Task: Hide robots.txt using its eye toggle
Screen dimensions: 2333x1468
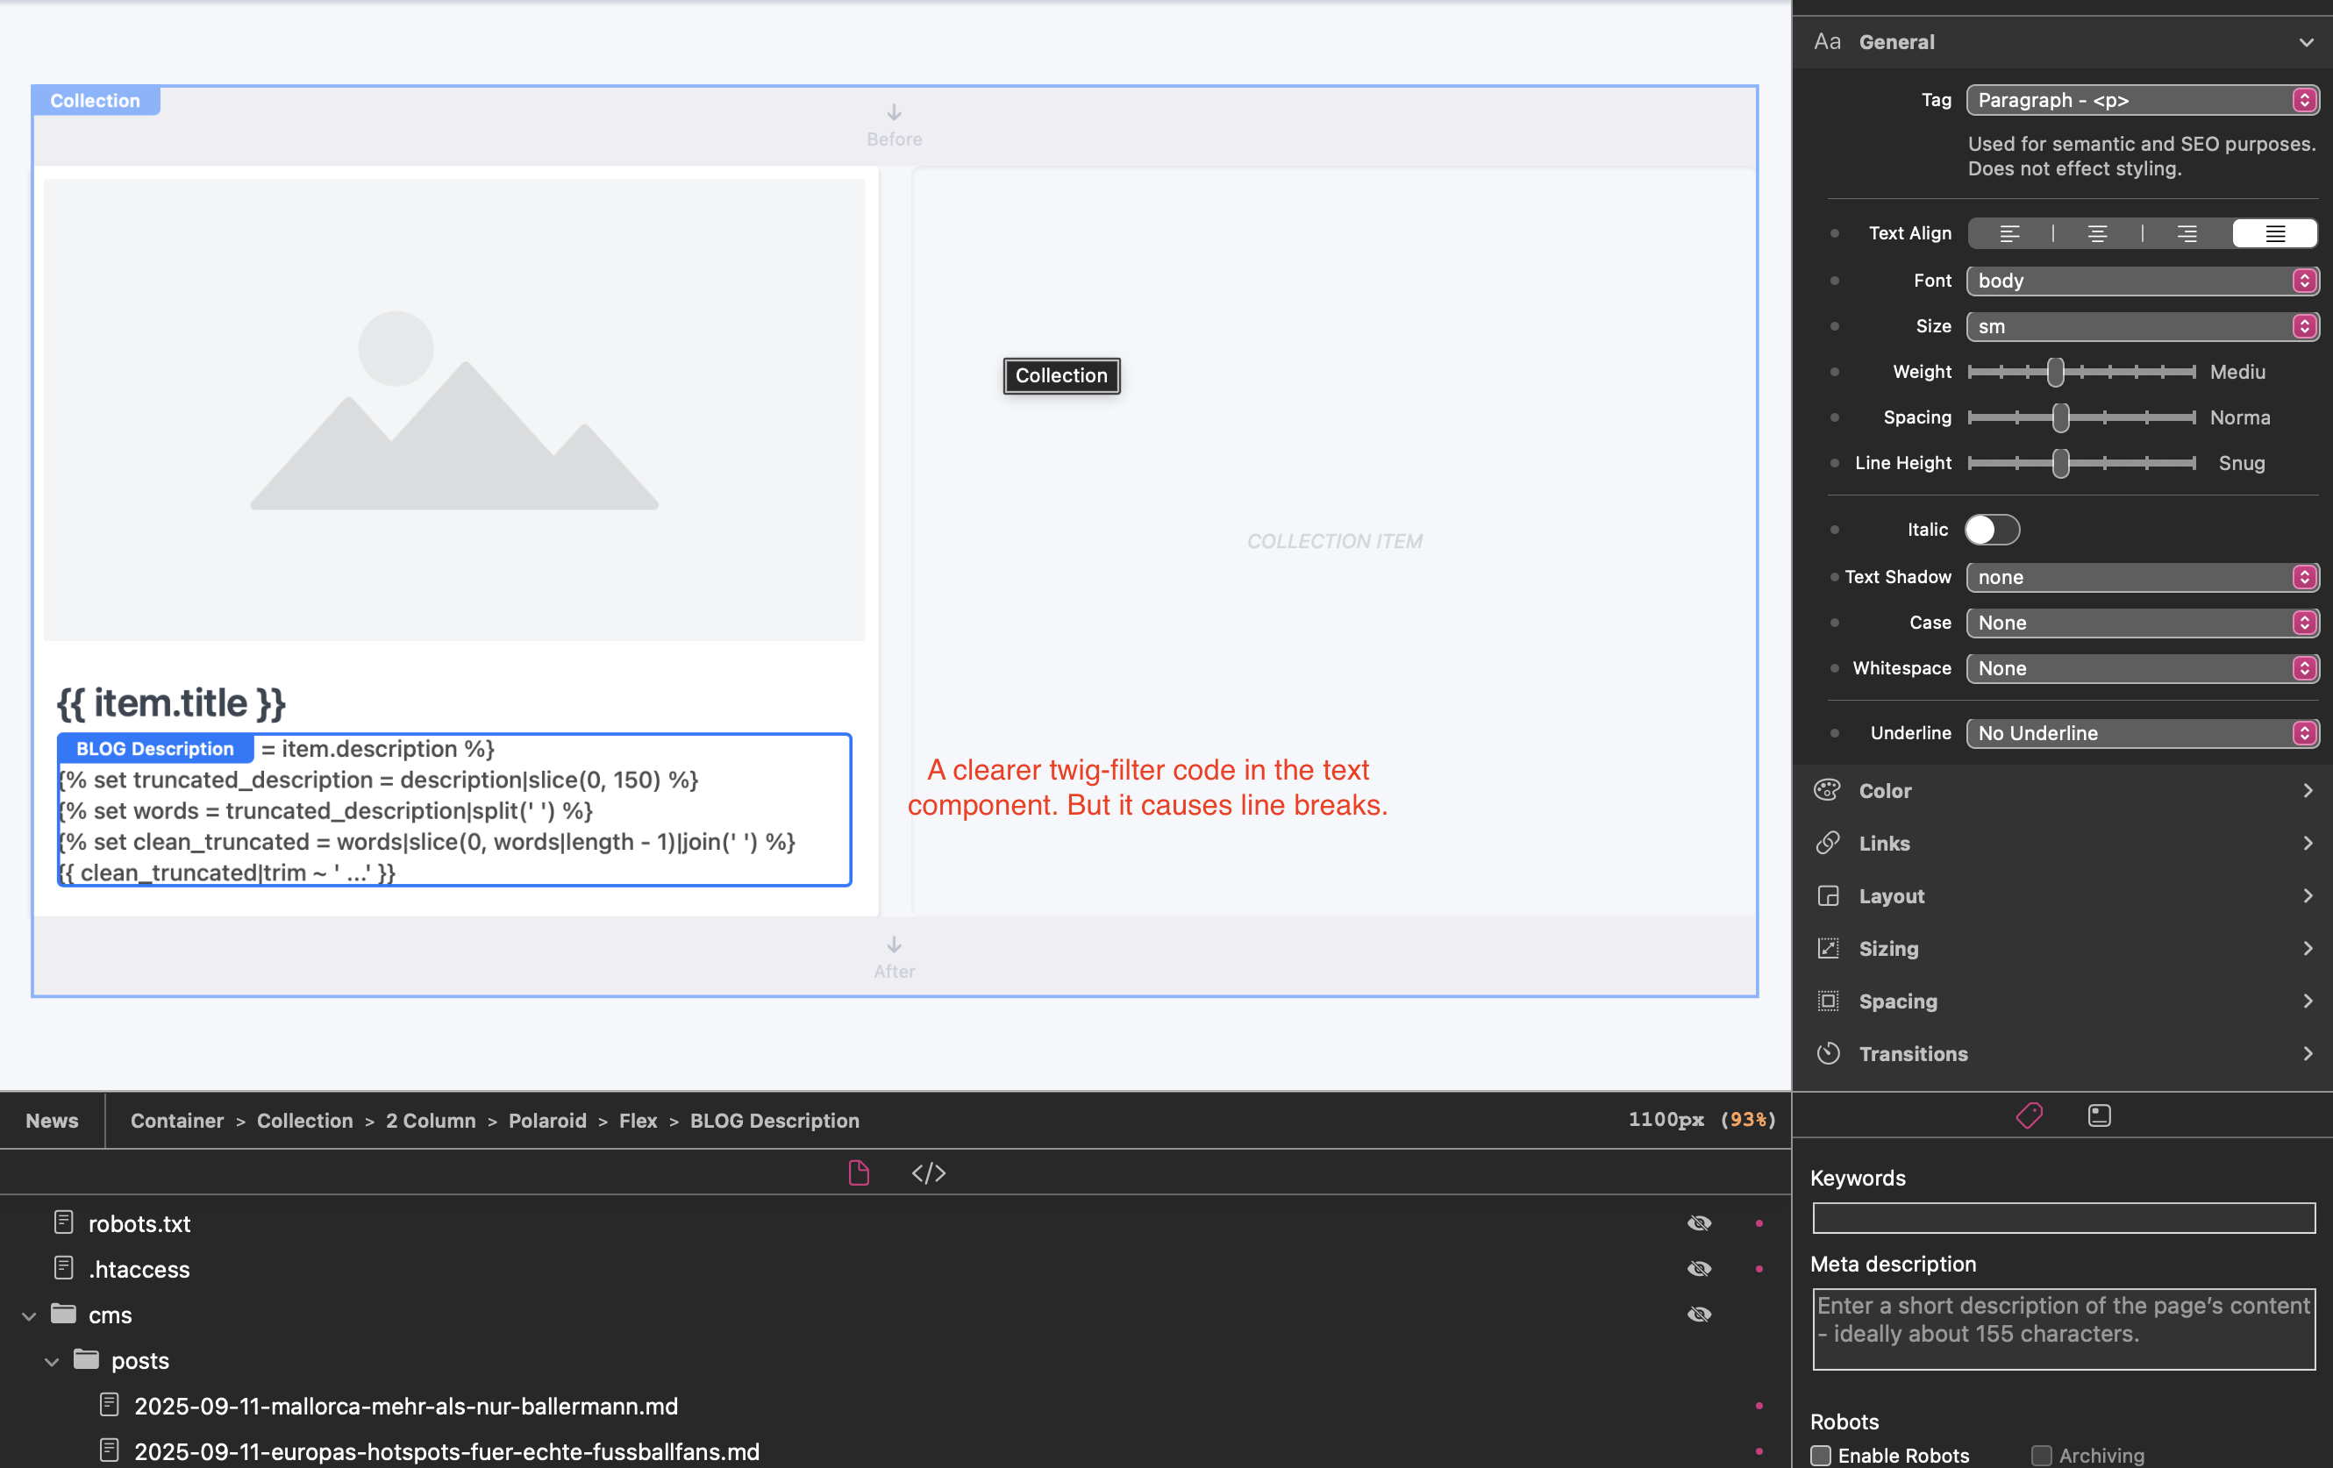Action: point(1701,1222)
